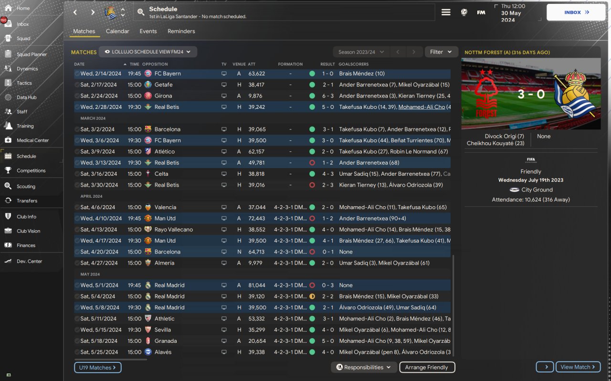The width and height of the screenshot is (611, 381).
Task: Go to the previous season using the left arrow
Action: pos(398,52)
